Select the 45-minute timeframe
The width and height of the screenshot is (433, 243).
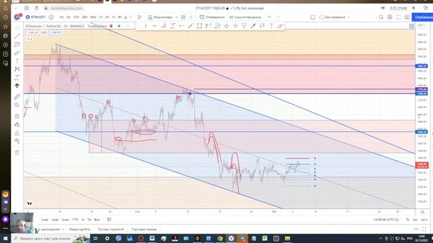[x=93, y=17]
